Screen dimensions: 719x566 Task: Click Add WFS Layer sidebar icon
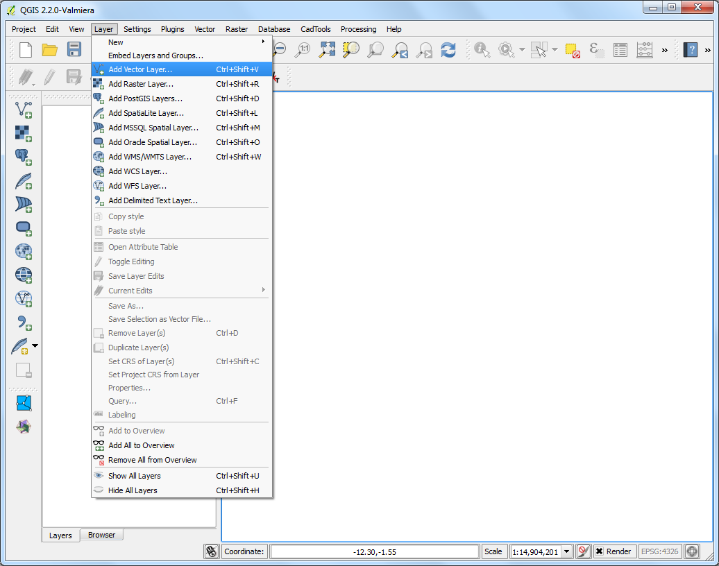pos(24,299)
